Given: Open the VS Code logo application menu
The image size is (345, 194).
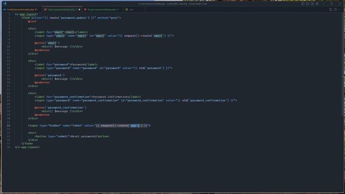Looking at the screenshot, I should (x=5, y=4).
